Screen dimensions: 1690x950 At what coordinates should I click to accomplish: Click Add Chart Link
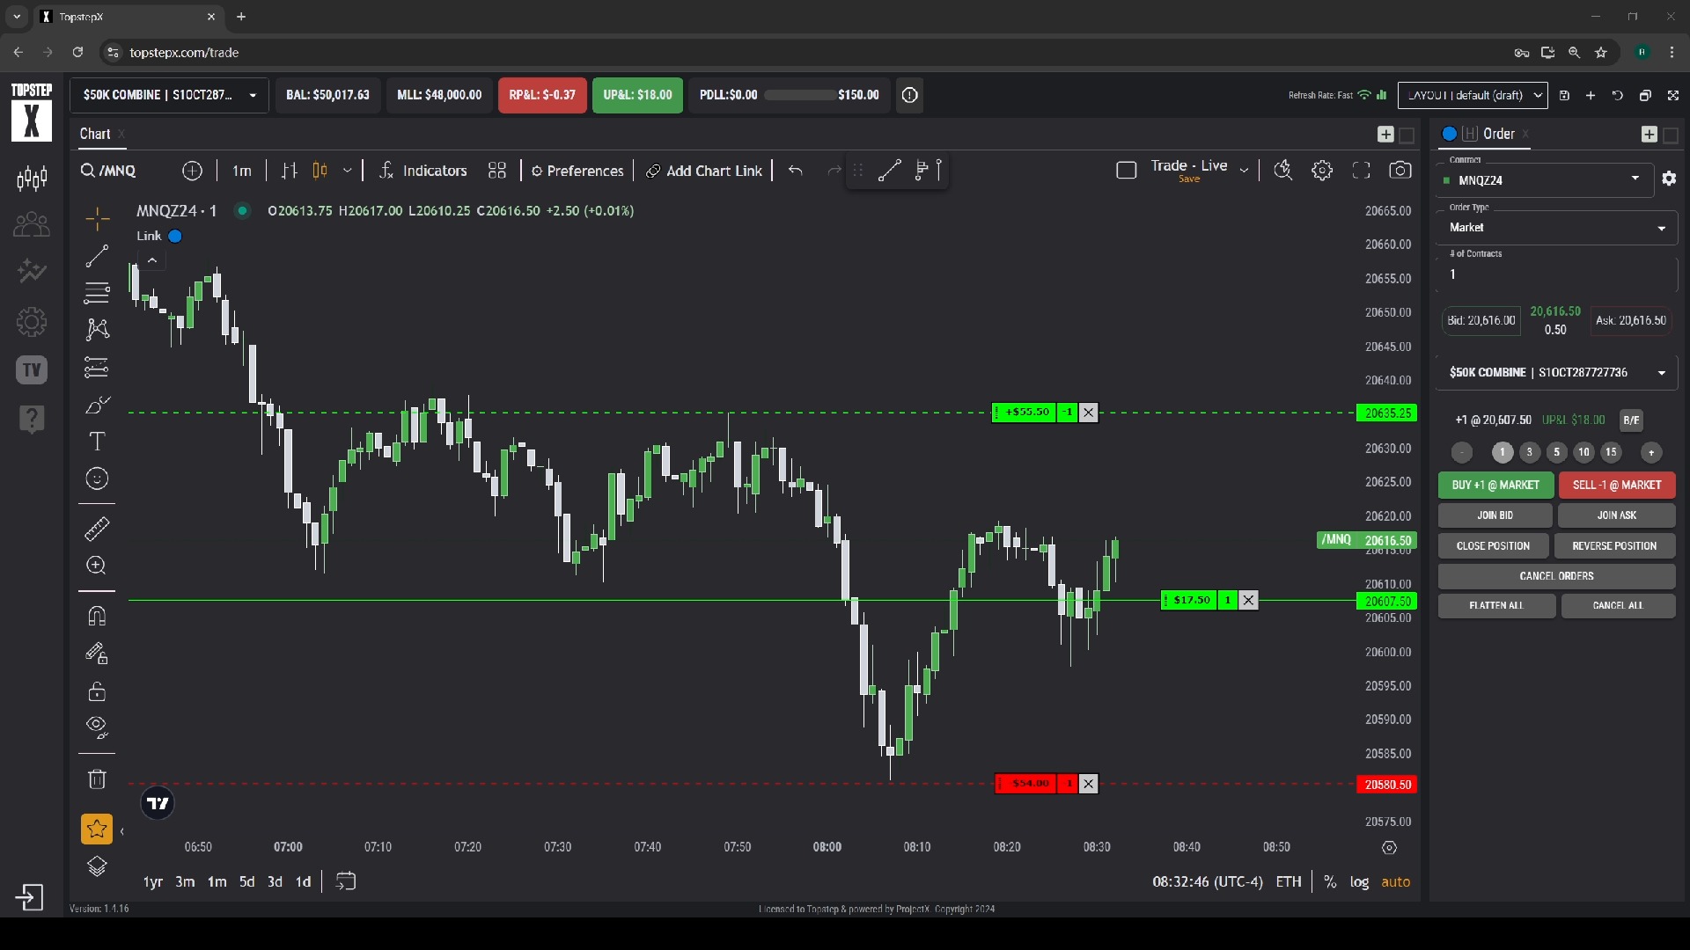tap(704, 171)
